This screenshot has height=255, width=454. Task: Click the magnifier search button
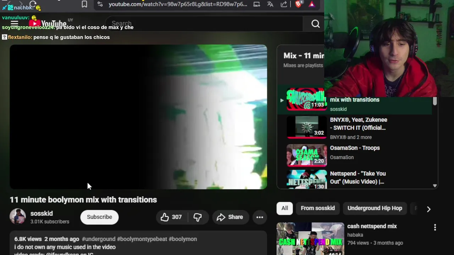[315, 24]
